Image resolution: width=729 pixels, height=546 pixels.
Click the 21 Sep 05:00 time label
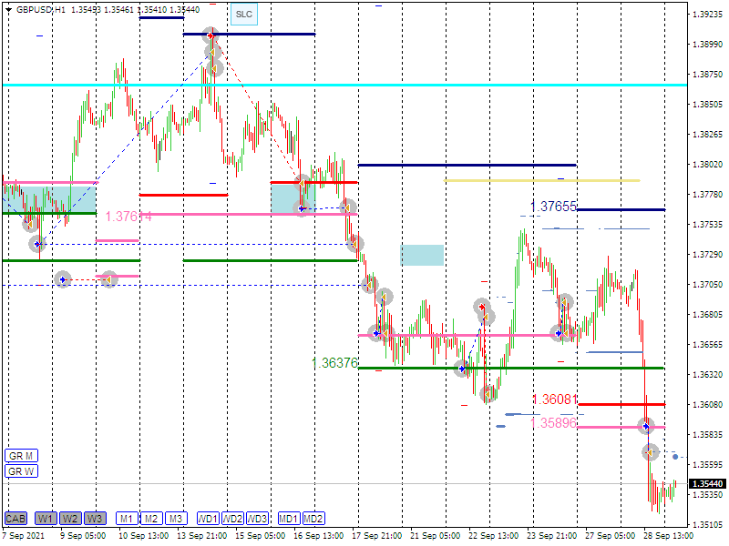[436, 536]
